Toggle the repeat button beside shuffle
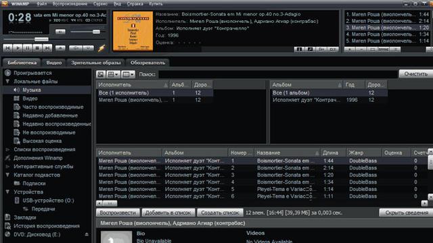The height and width of the screenshot is (243, 433). point(89,48)
